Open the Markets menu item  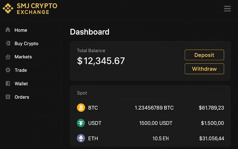pos(23,57)
